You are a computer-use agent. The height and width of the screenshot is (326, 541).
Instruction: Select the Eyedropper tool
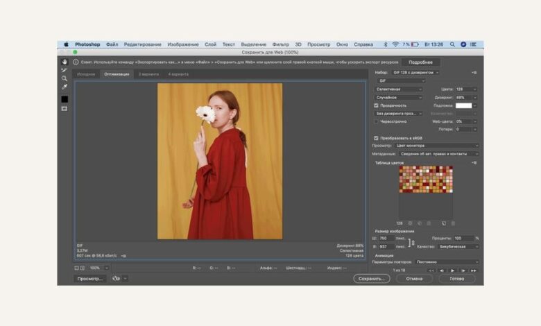(65, 87)
